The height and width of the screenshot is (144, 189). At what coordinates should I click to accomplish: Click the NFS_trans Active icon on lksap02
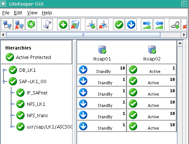point(133,115)
